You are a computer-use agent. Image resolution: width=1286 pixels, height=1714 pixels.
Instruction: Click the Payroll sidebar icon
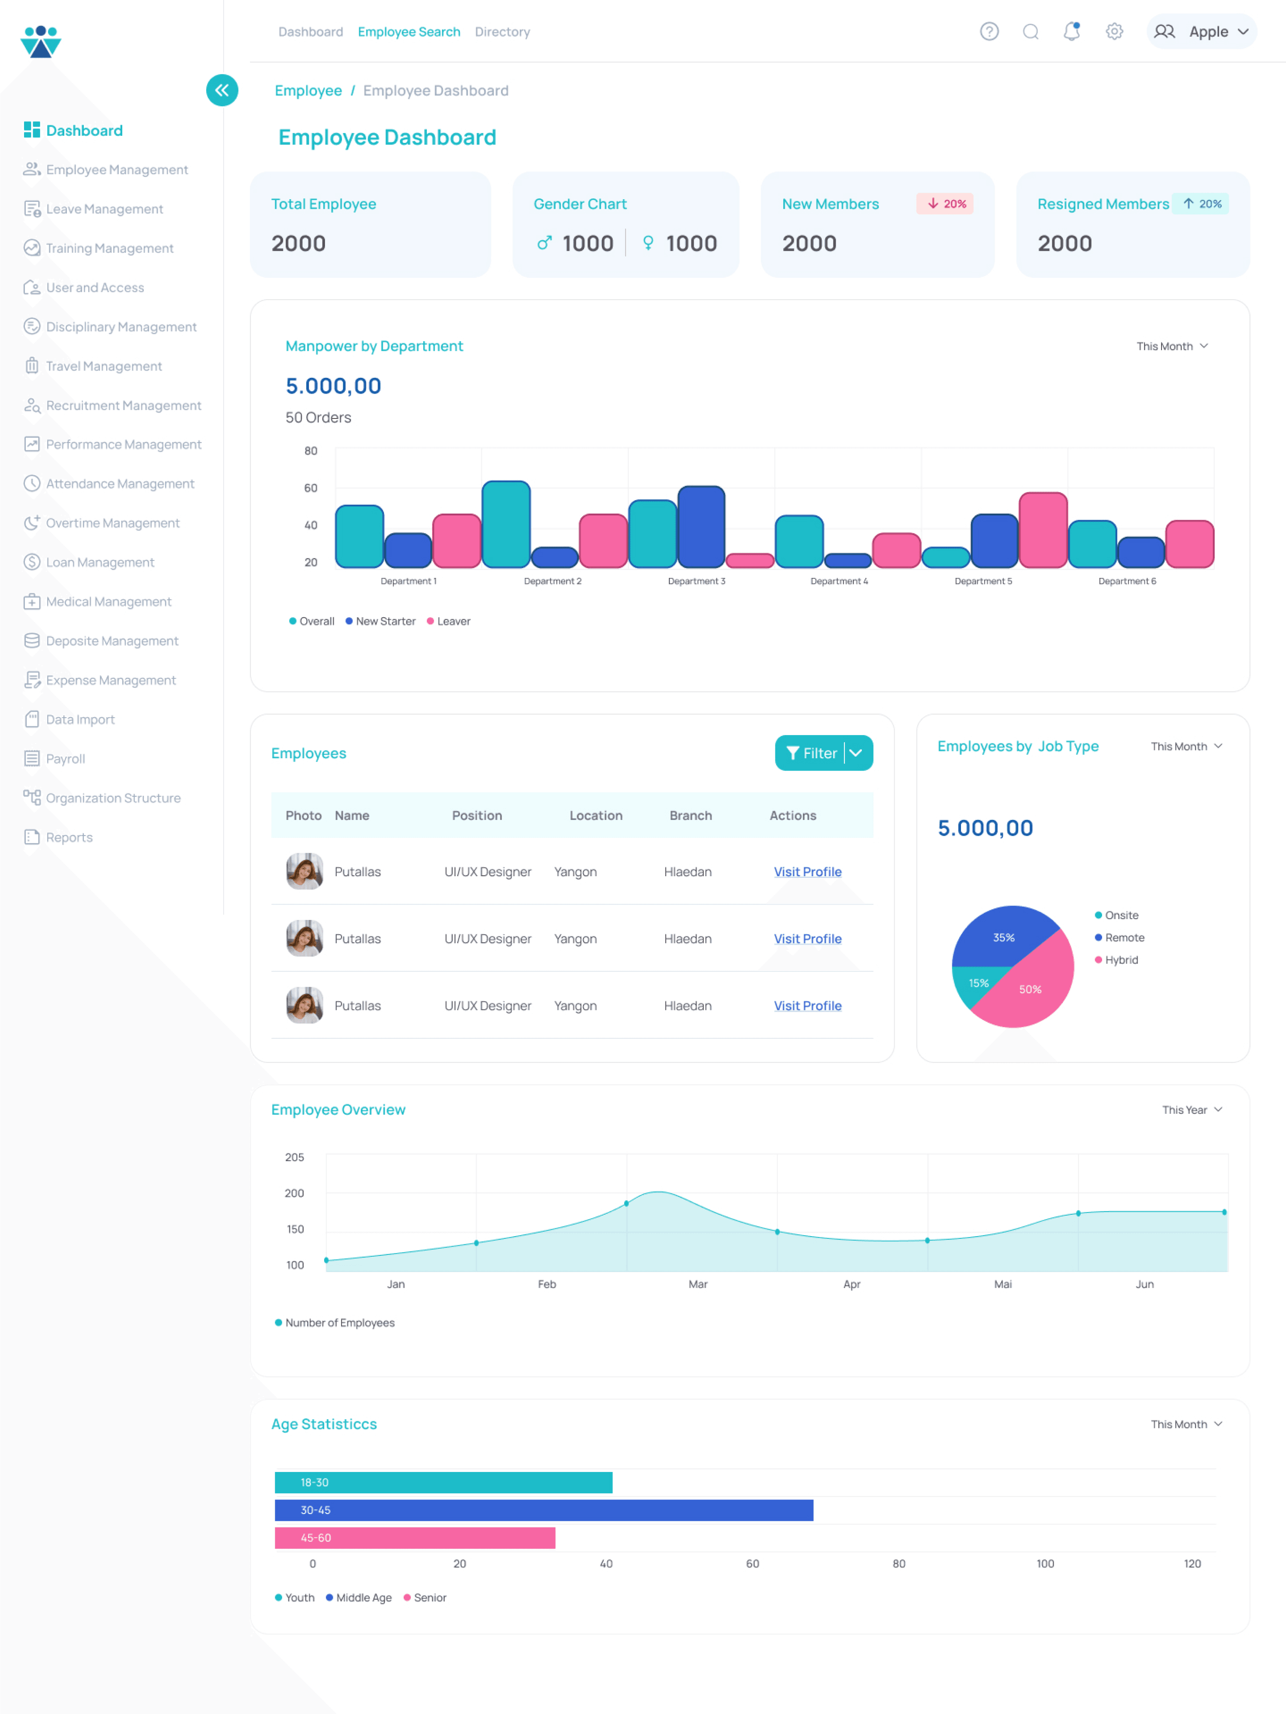[32, 759]
